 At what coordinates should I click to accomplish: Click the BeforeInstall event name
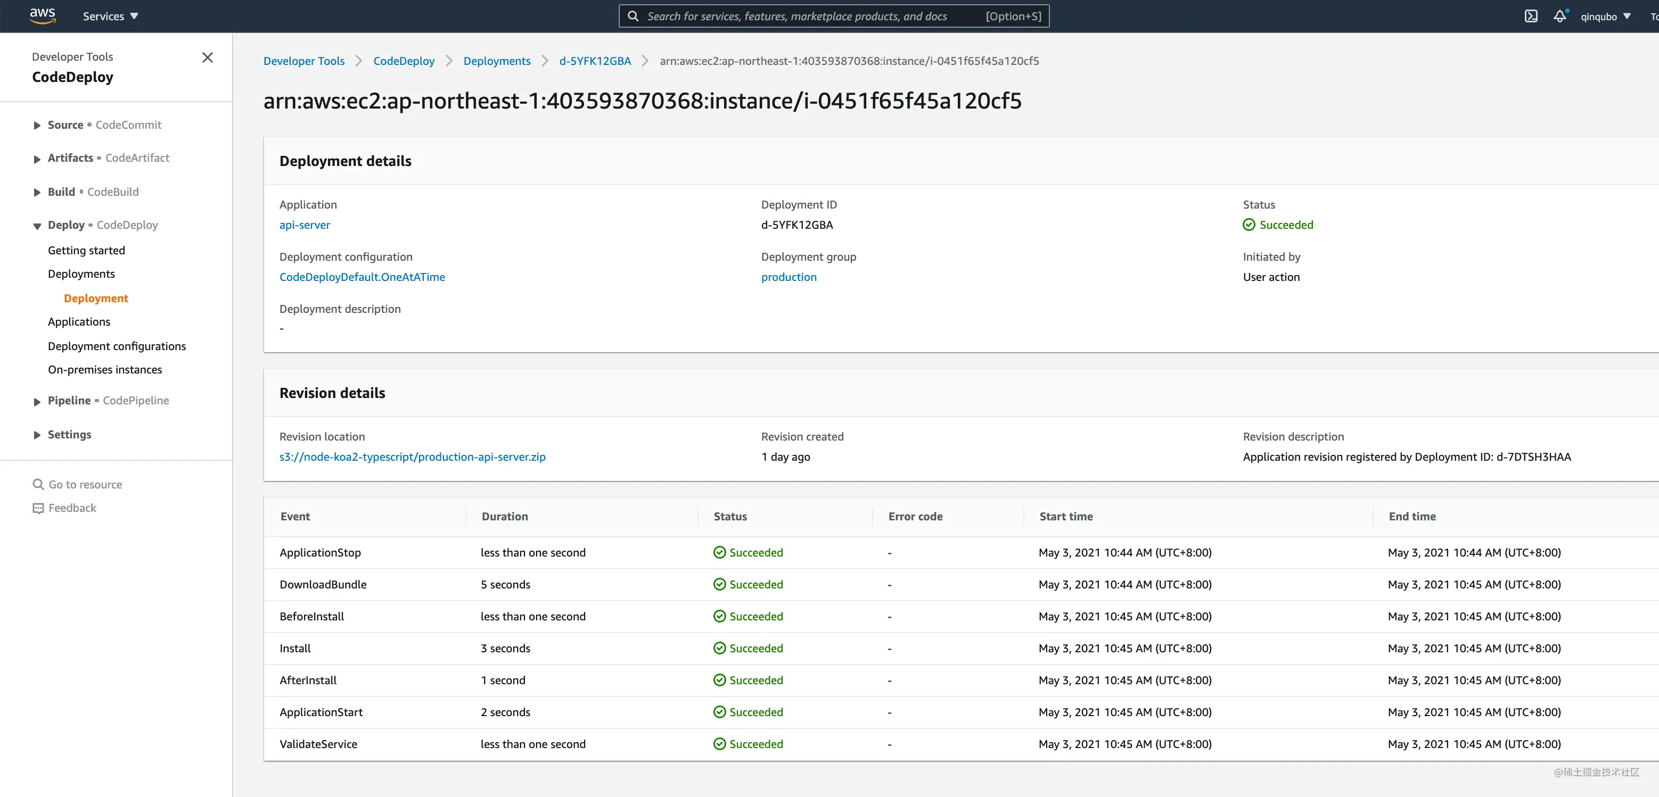point(311,616)
